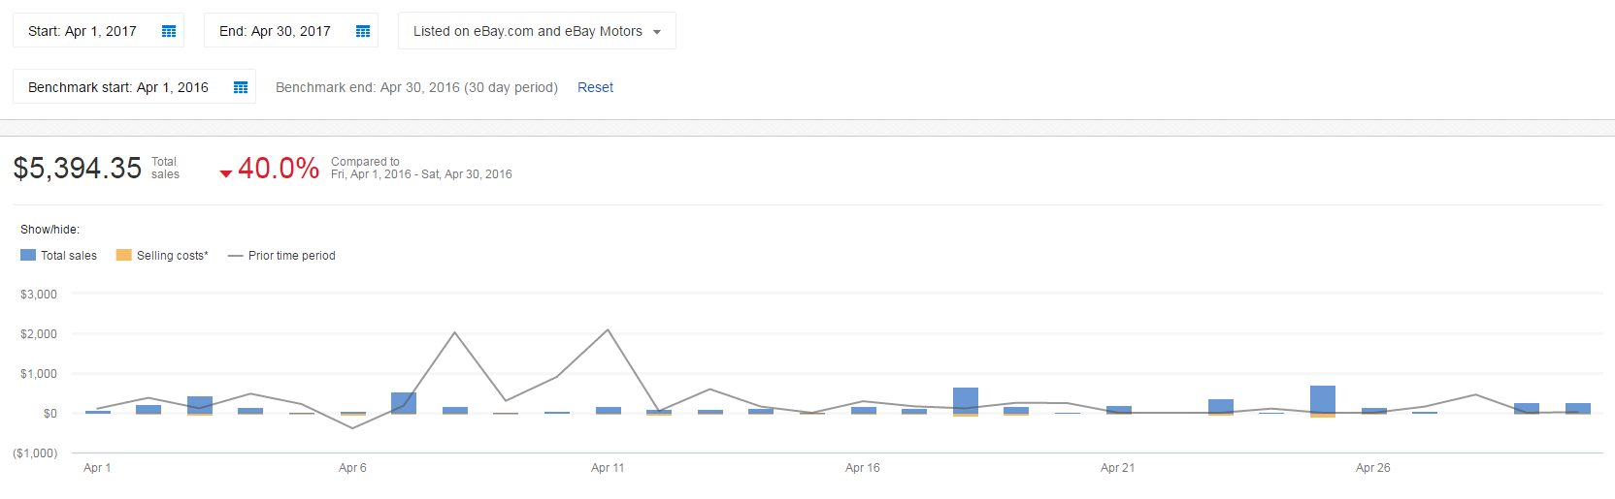Click the red down-trend arrow icon

pos(226,173)
